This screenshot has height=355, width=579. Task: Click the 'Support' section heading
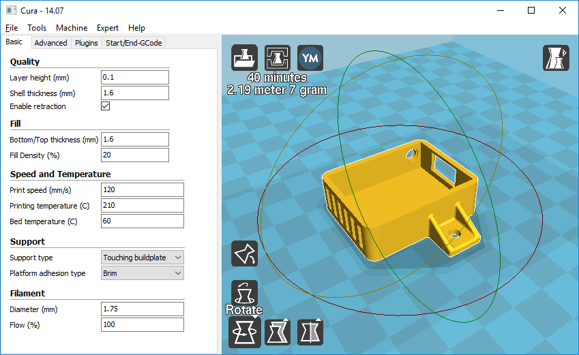click(27, 242)
